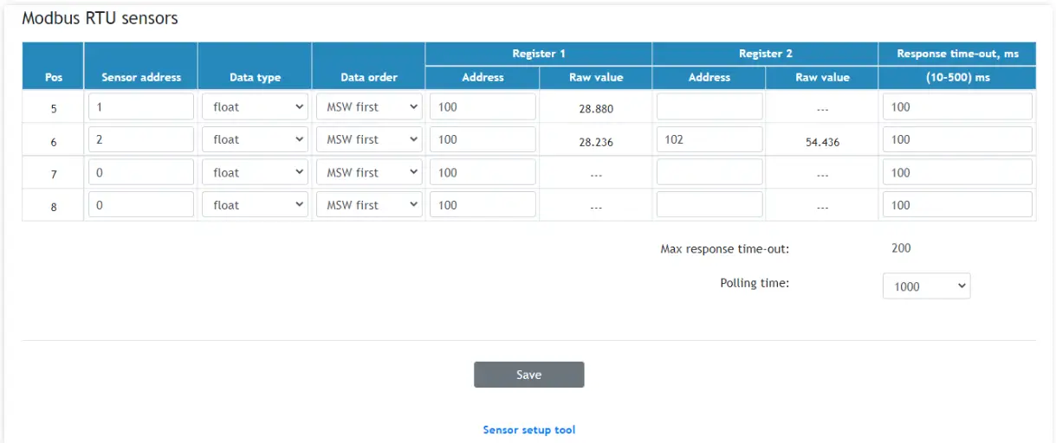Open the Sensor setup tool link

pyautogui.click(x=528, y=430)
